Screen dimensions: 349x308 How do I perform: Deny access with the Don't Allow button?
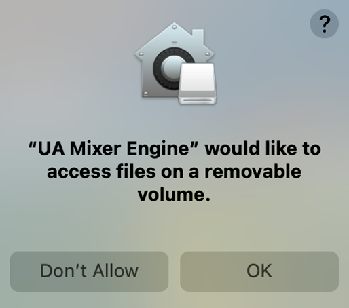89,271
